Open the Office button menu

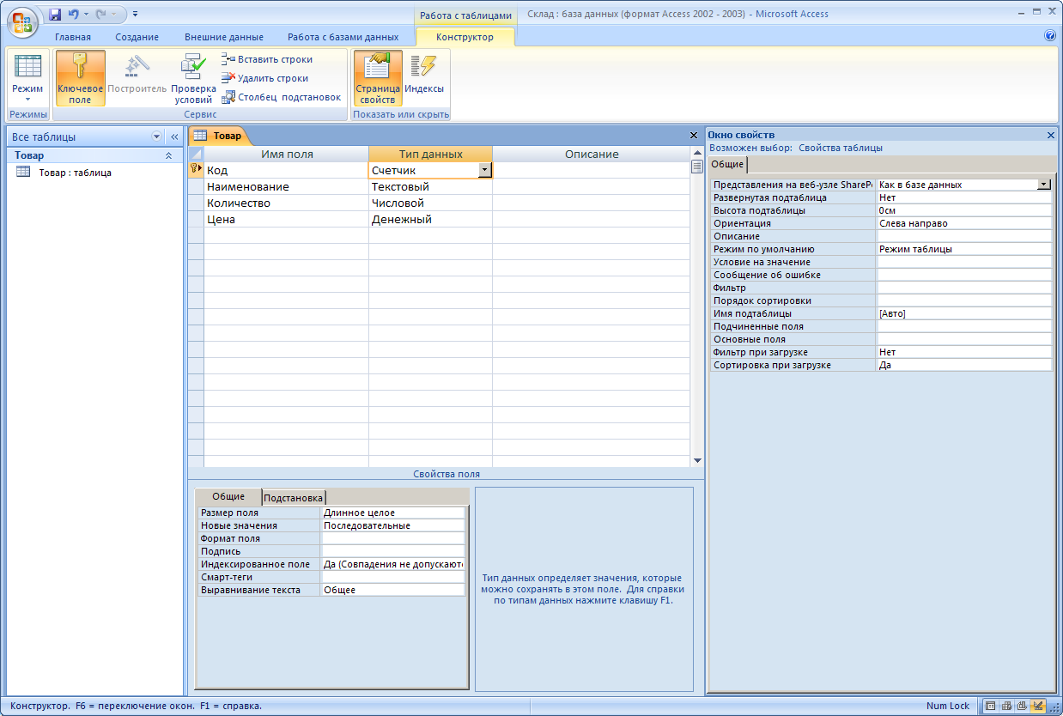click(23, 21)
